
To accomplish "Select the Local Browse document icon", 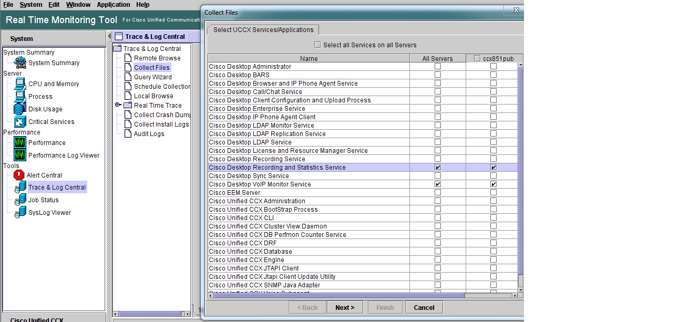I will [128, 96].
